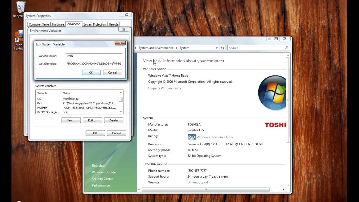Click the Satellite L35 model text

click(x=195, y=130)
